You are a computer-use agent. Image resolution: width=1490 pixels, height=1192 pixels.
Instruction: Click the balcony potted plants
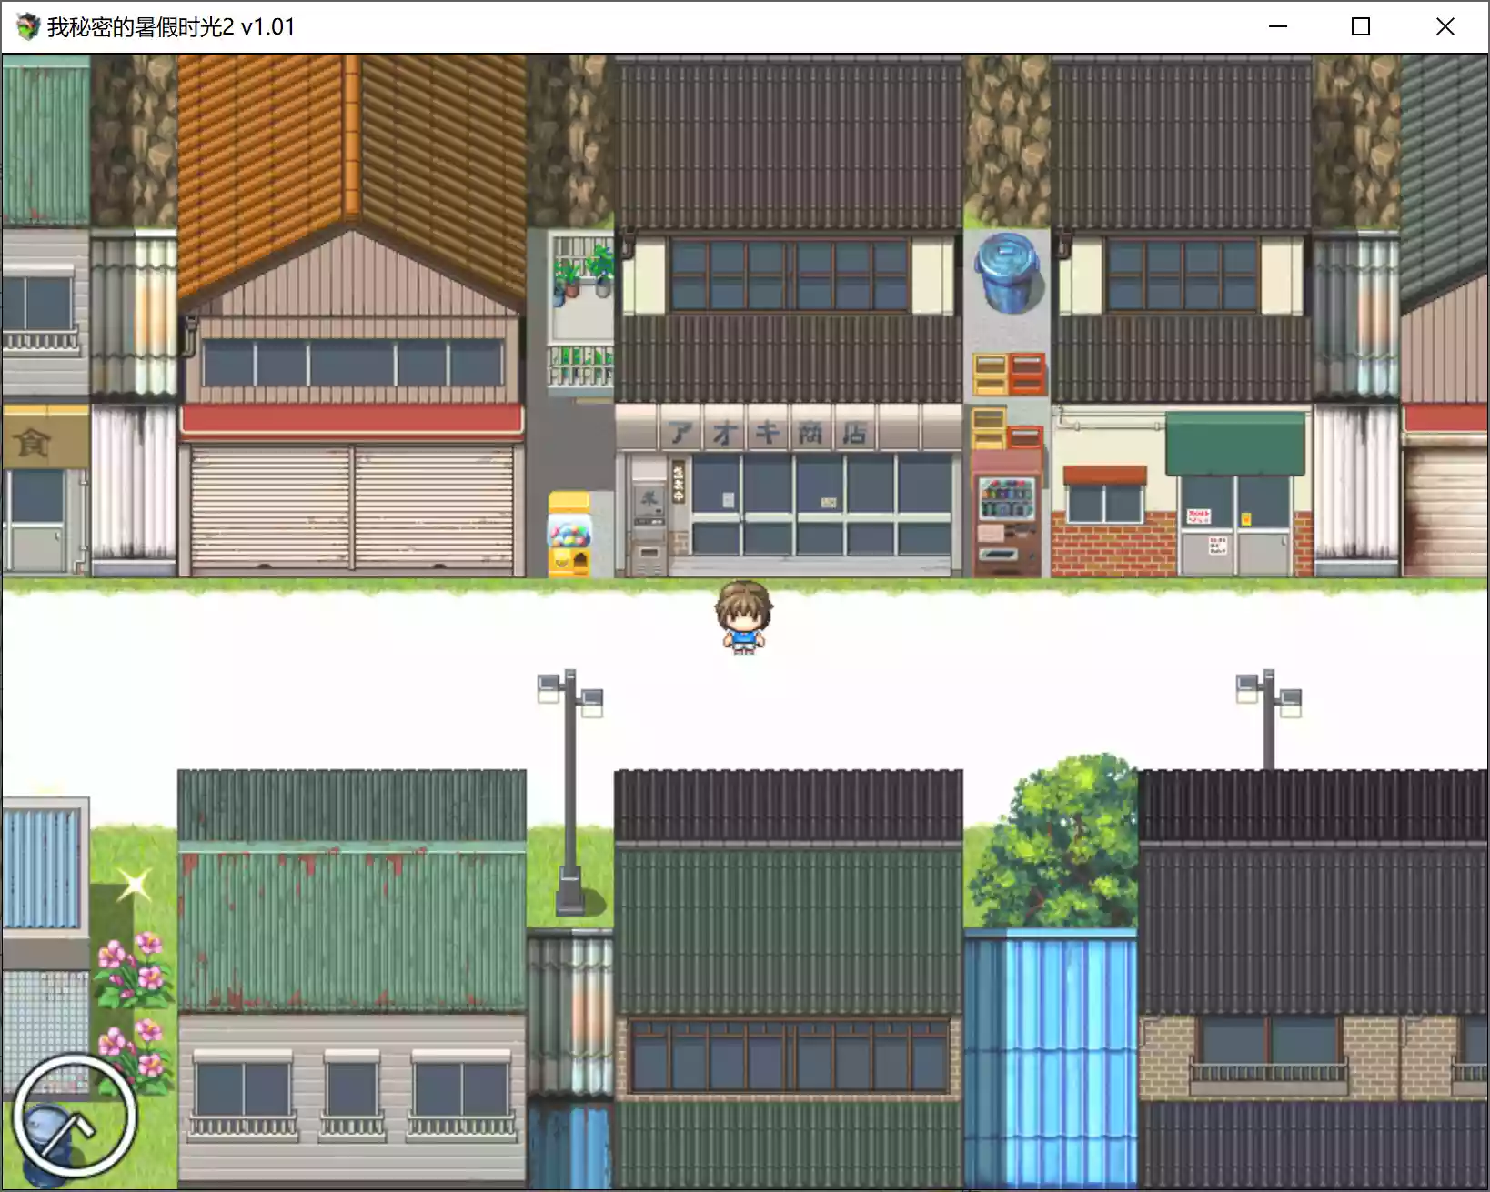click(x=584, y=273)
